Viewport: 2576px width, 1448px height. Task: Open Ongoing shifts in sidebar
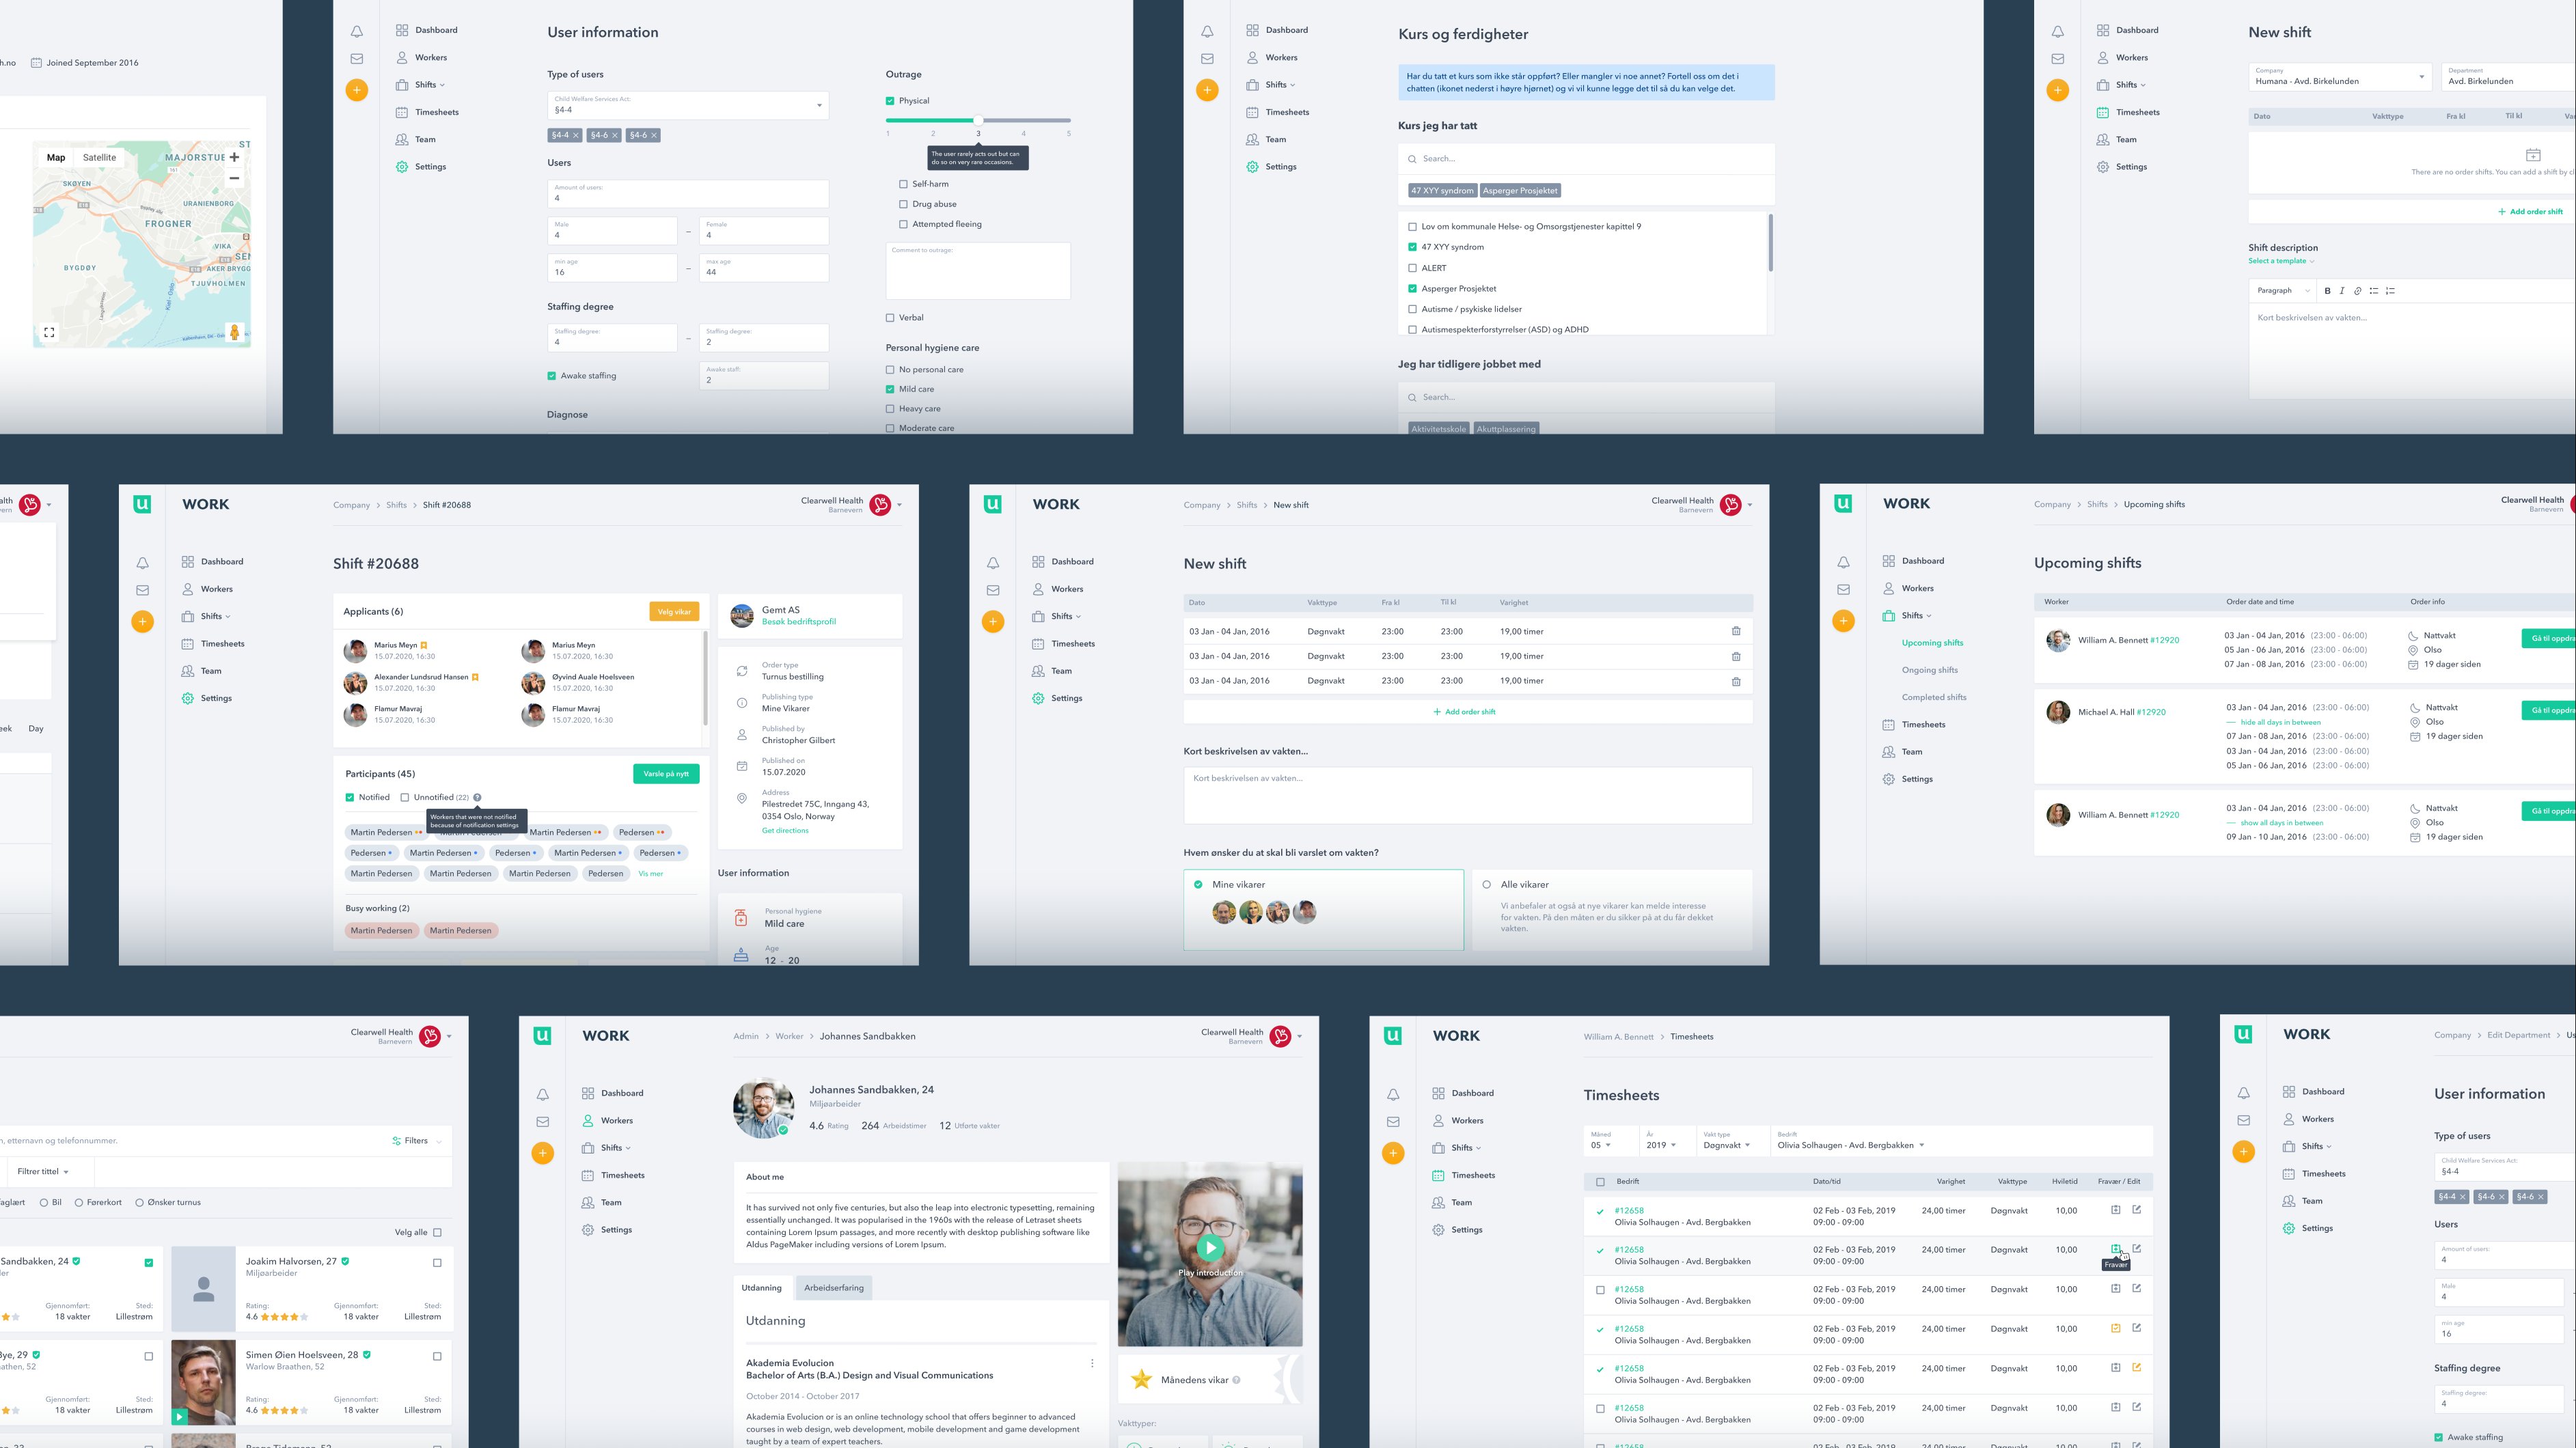[x=1929, y=669]
